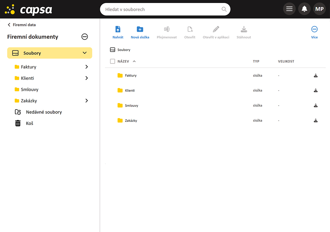The height and width of the screenshot is (232, 330).
Task: Click the three-dot menu beside Firemní dokumenty
Action: 85,37
